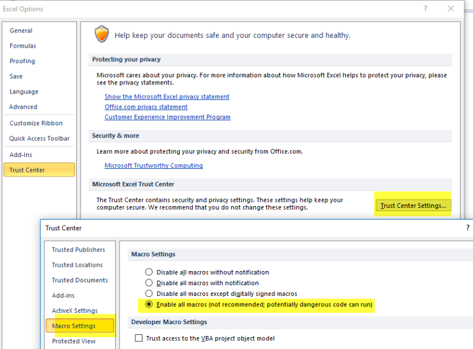Viewport: 473px width, 349px height.
Task: Open the Microsoft Excel privacy statement link
Action: click(167, 97)
